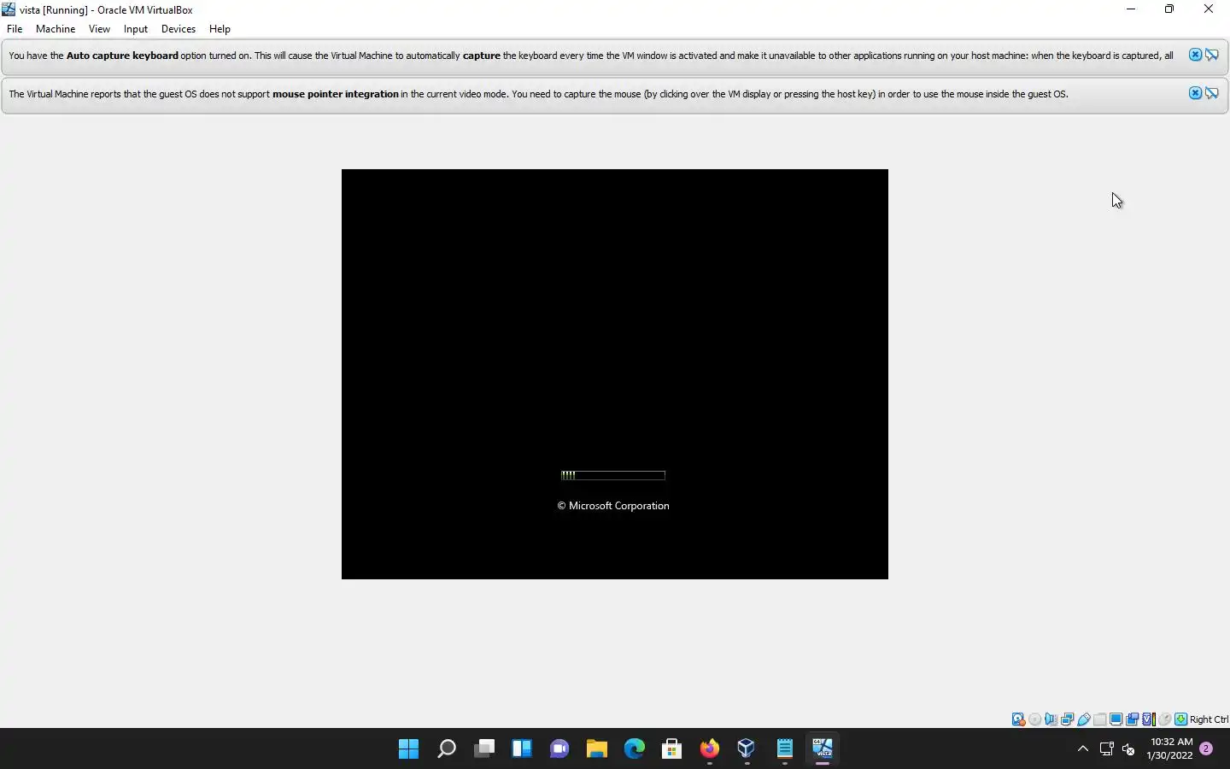Launch Microsoft Edge from taskbar
Screen dimensions: 1230x769
(635, 749)
